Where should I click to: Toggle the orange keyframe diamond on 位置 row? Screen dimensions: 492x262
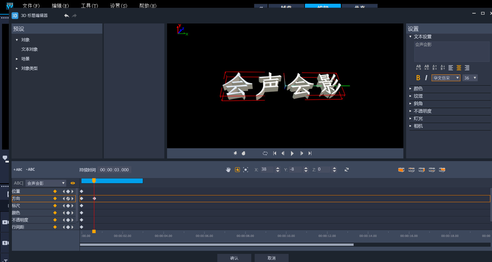point(55,191)
